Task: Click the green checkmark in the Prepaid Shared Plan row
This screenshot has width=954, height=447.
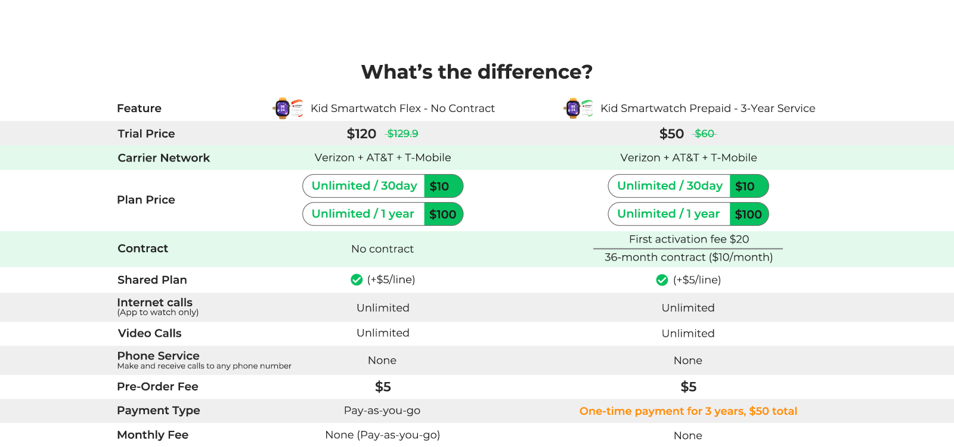Action: (662, 280)
